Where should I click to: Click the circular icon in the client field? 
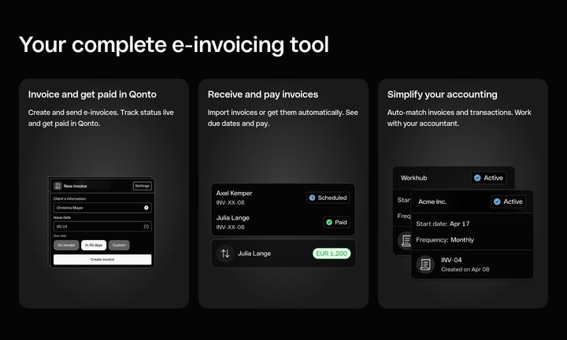coord(146,208)
